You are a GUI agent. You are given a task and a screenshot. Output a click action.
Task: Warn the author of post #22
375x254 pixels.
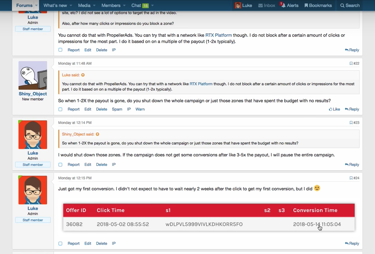pyautogui.click(x=140, y=109)
